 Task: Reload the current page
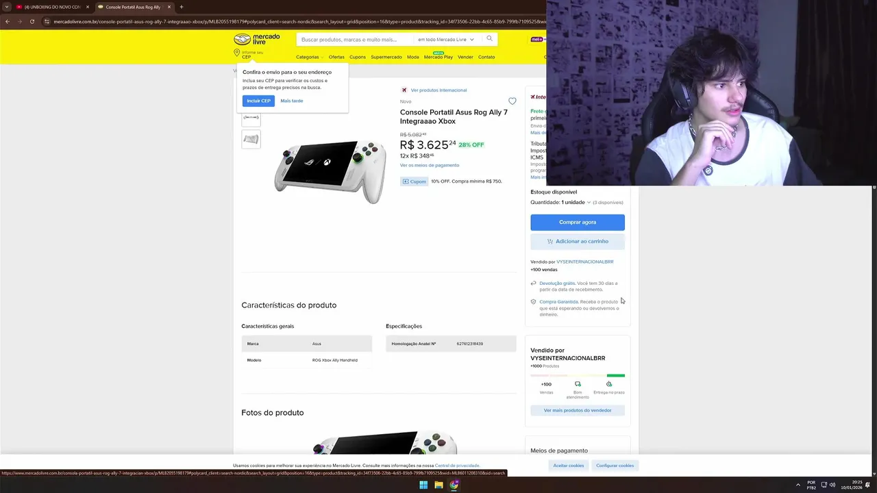pos(32,21)
